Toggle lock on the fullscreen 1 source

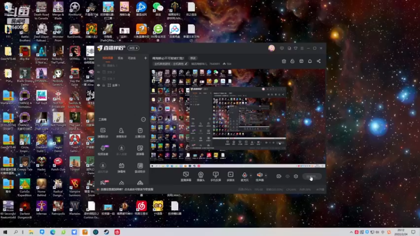click(x=103, y=85)
